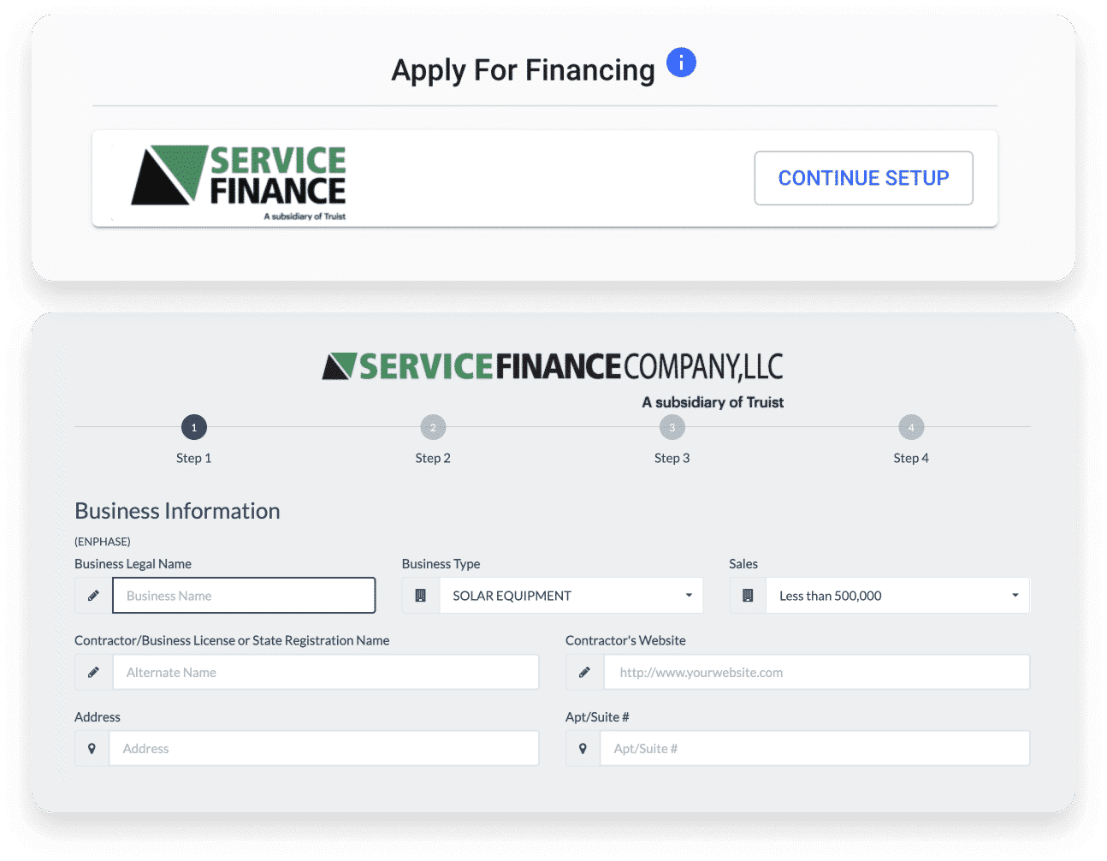Click the Contractor's Website URL field
The width and height of the screenshot is (1107, 861).
[817, 673]
